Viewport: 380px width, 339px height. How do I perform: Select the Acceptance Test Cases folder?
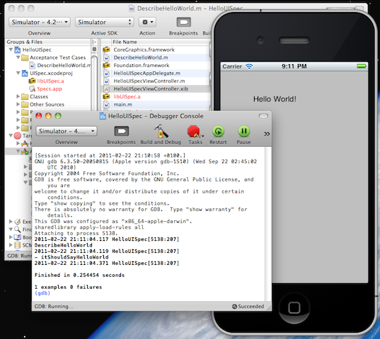[x=58, y=57]
